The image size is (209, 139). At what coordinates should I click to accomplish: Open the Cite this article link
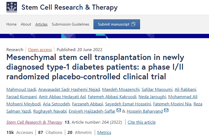141,122
